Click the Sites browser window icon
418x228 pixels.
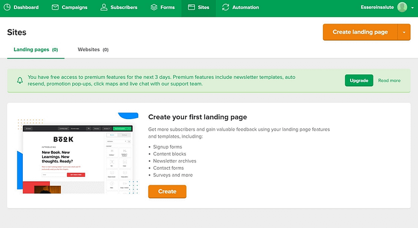(191, 7)
